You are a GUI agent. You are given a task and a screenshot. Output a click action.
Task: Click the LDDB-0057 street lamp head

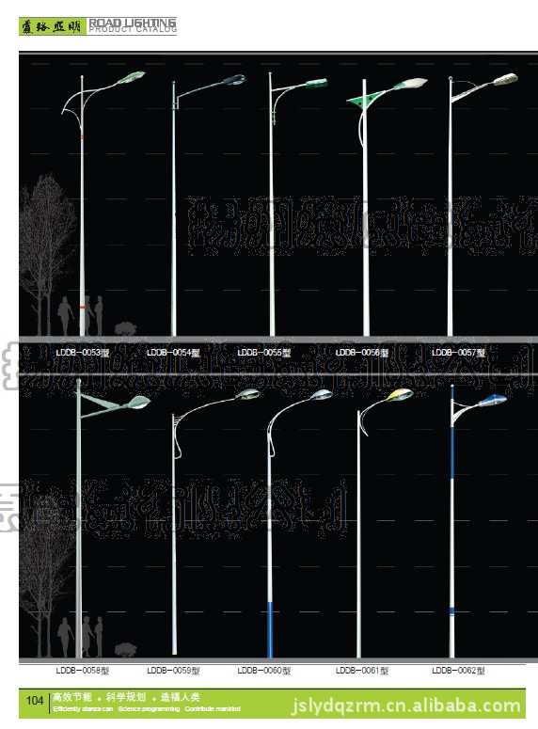[506, 79]
